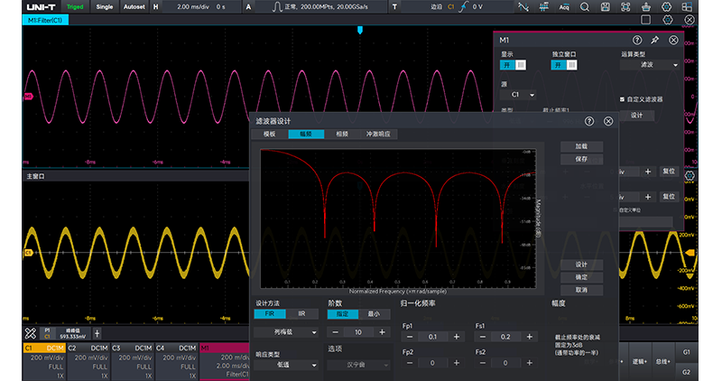The image size is (722, 381).
Task: Open help in filter design dialog
Action: [589, 120]
